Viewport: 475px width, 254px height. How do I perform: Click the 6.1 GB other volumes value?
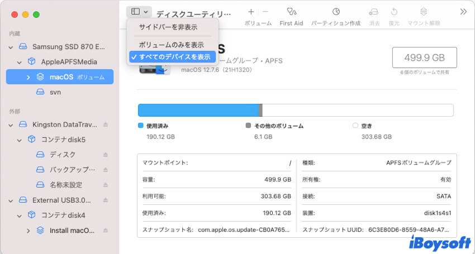(x=263, y=137)
